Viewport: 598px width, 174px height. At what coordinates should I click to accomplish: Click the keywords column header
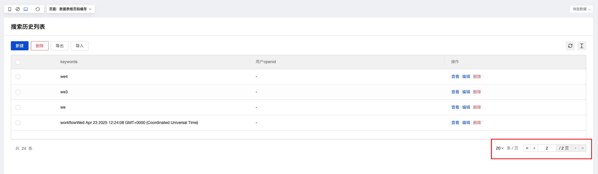[x=69, y=62]
